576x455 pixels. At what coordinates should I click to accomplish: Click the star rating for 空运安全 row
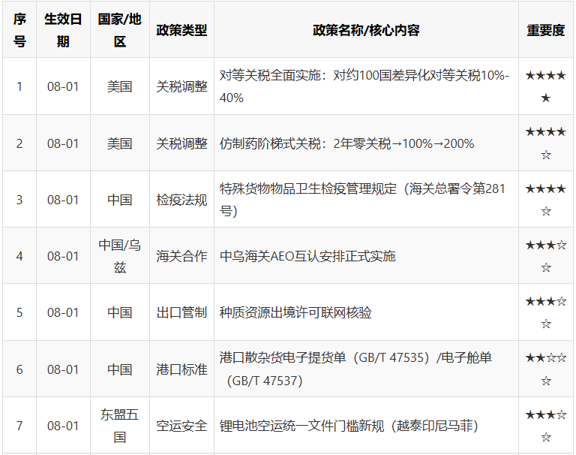pyautogui.click(x=546, y=426)
